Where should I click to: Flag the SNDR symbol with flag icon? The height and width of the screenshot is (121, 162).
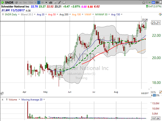point(147,2)
